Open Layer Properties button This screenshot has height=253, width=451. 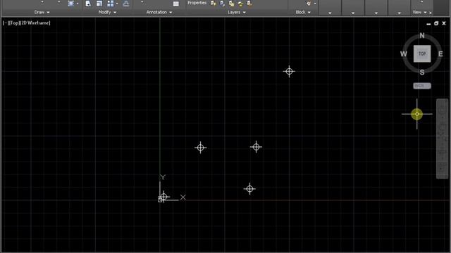click(x=197, y=3)
